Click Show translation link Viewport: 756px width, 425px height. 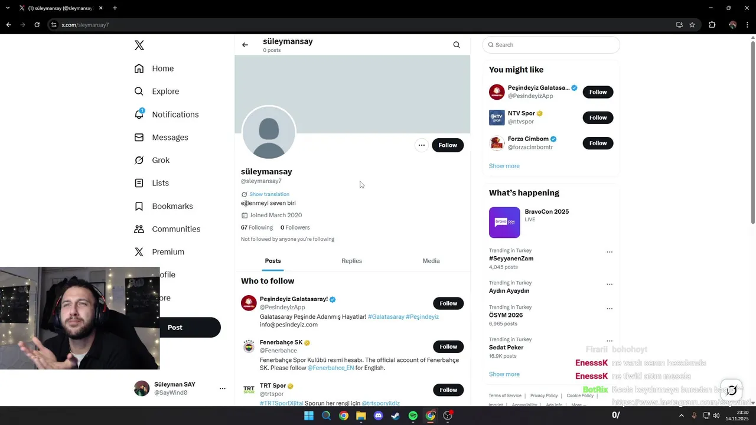pyautogui.click(x=269, y=194)
